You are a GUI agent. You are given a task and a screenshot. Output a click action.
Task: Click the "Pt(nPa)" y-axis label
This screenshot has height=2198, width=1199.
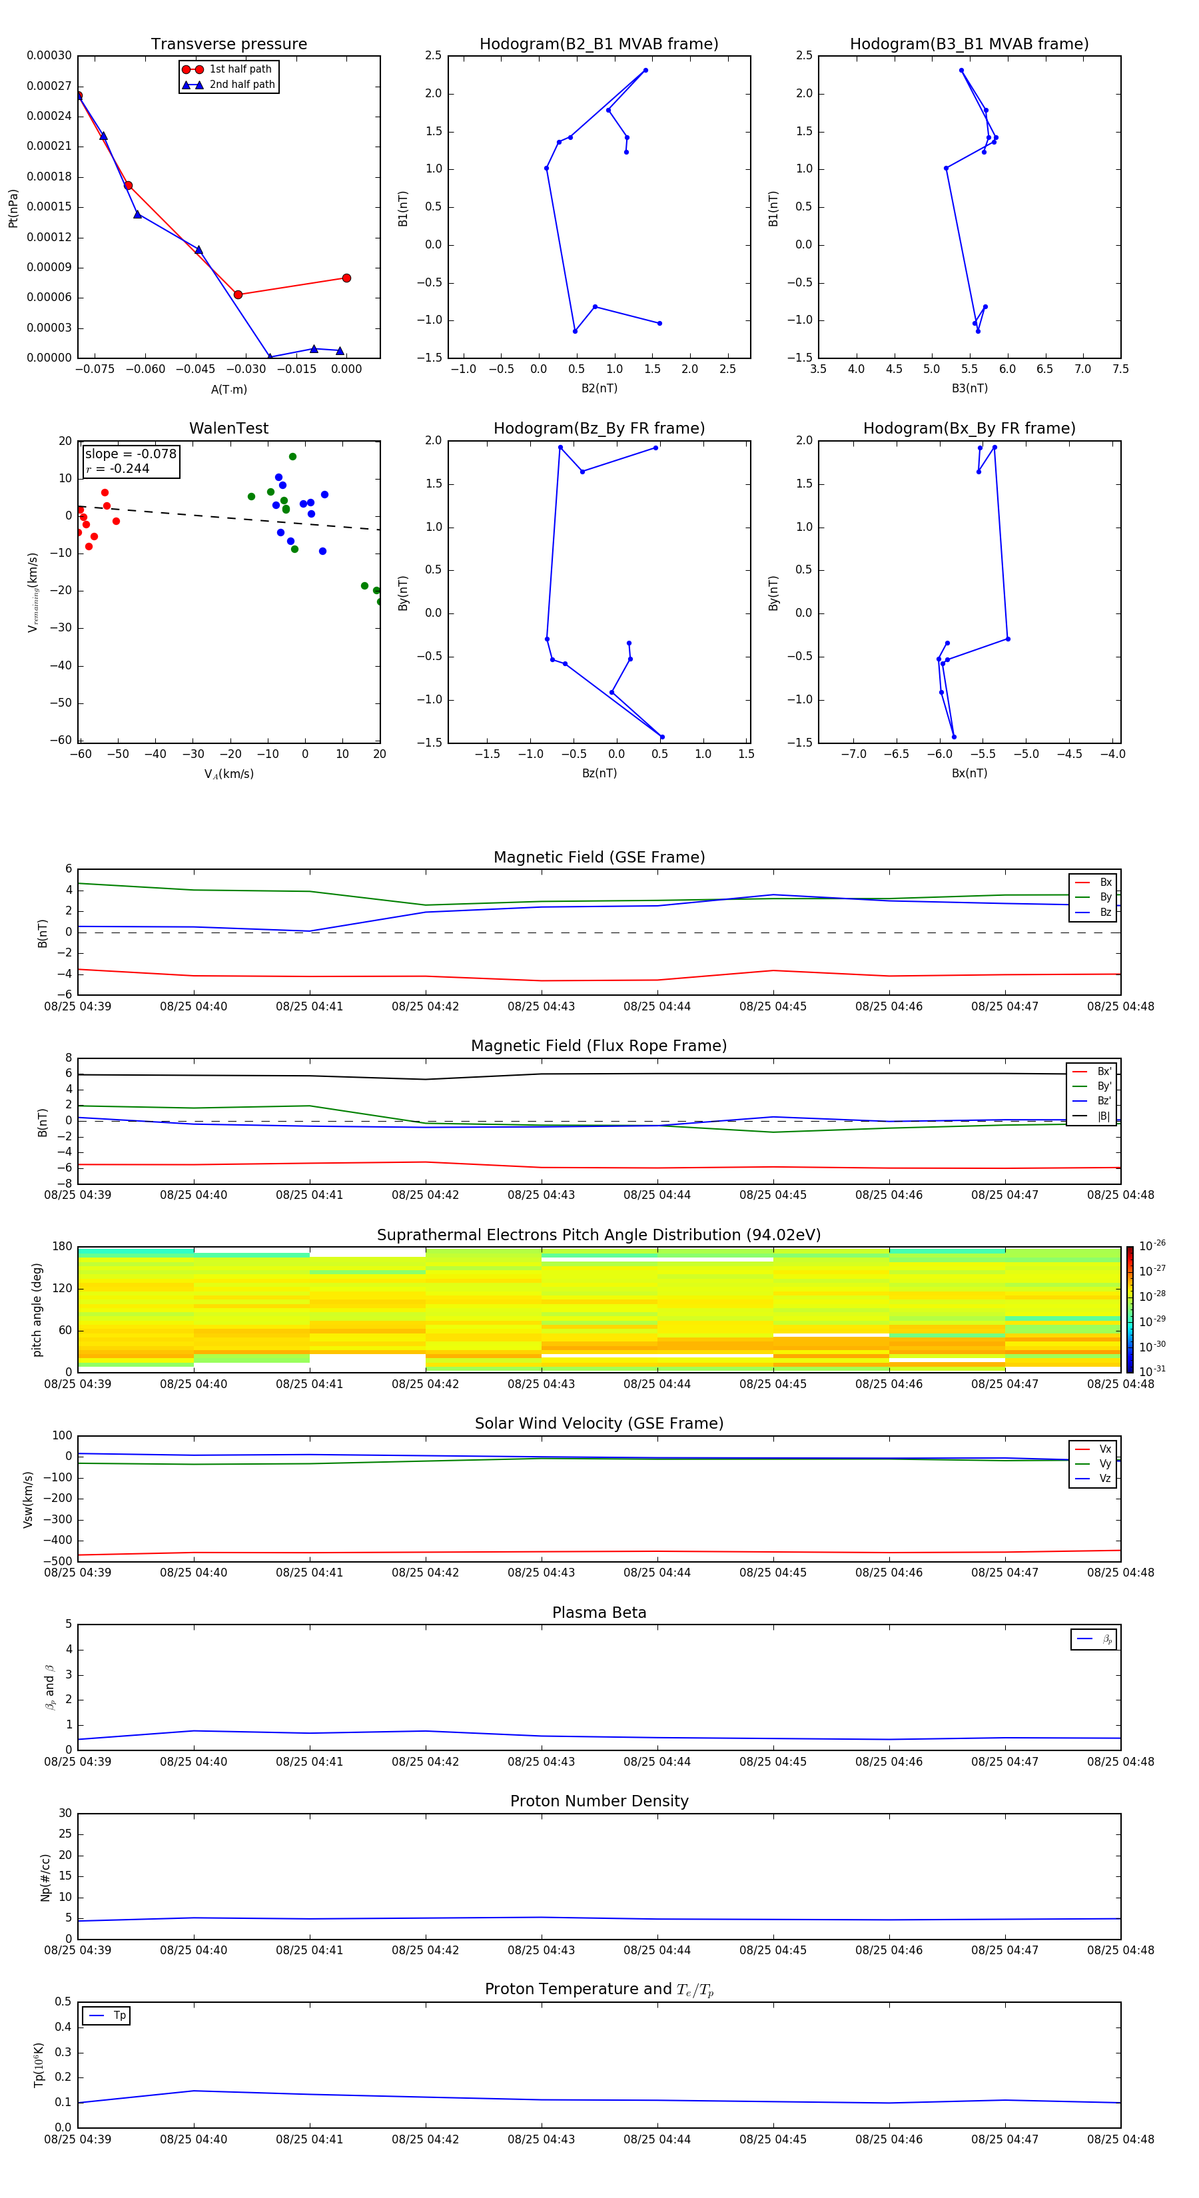pos(13,208)
